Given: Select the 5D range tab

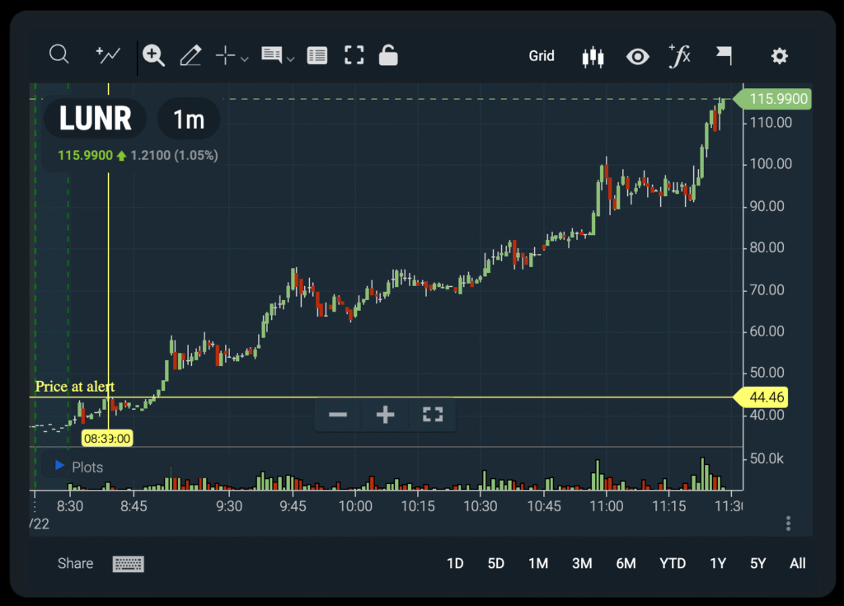Looking at the screenshot, I should coord(495,563).
